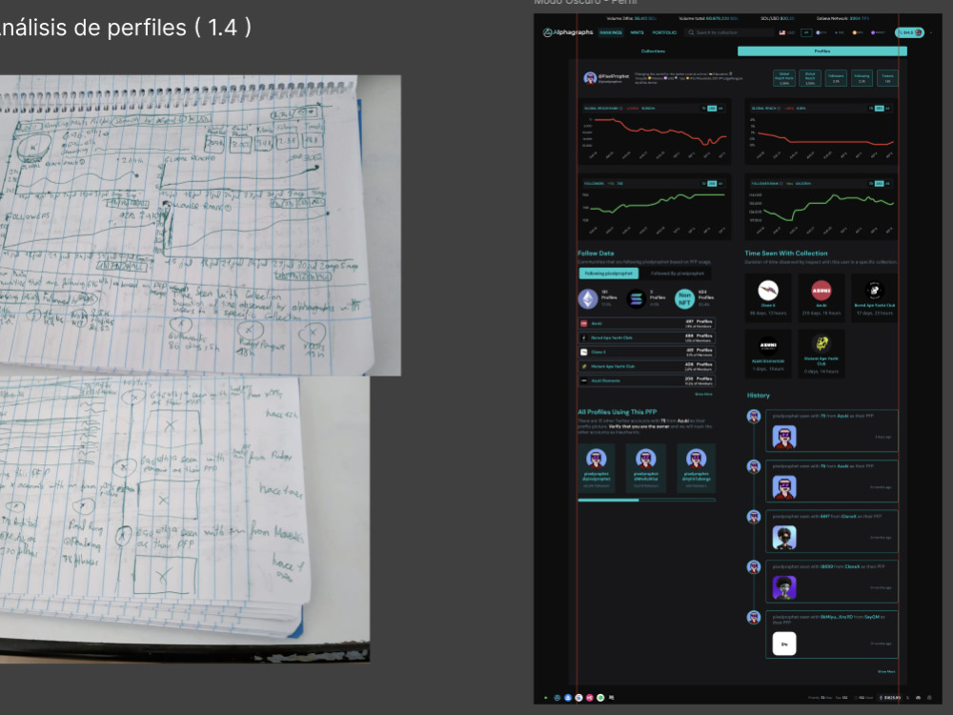
Task: Select the Azuki row in Follow Data list
Action: [x=647, y=323]
